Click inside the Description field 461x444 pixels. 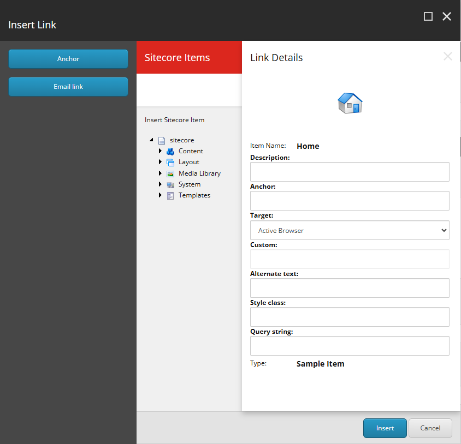point(350,171)
